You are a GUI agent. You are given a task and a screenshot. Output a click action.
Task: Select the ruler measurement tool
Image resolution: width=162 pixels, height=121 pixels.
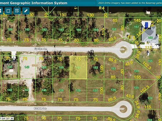coord(26,11)
